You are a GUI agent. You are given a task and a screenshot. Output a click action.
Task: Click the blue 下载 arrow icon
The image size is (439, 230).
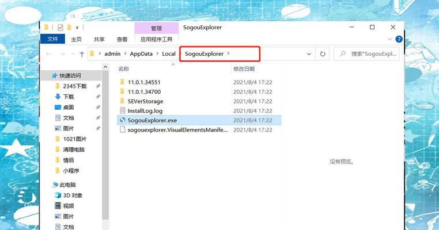pyautogui.click(x=58, y=97)
